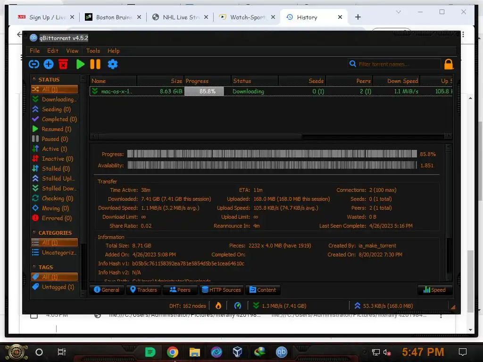Collapse the CATEGORIES section
The image size is (483, 362).
click(34, 232)
